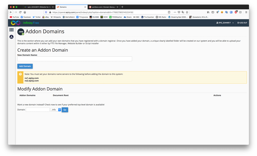Screen dimensions: 257x156
Task: Open the apps grid icon in the sidebar
Action: pos(11,30)
